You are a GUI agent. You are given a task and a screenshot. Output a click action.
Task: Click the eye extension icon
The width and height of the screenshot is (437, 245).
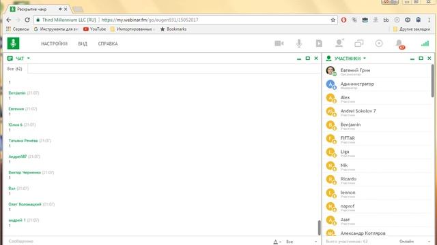pos(408,20)
